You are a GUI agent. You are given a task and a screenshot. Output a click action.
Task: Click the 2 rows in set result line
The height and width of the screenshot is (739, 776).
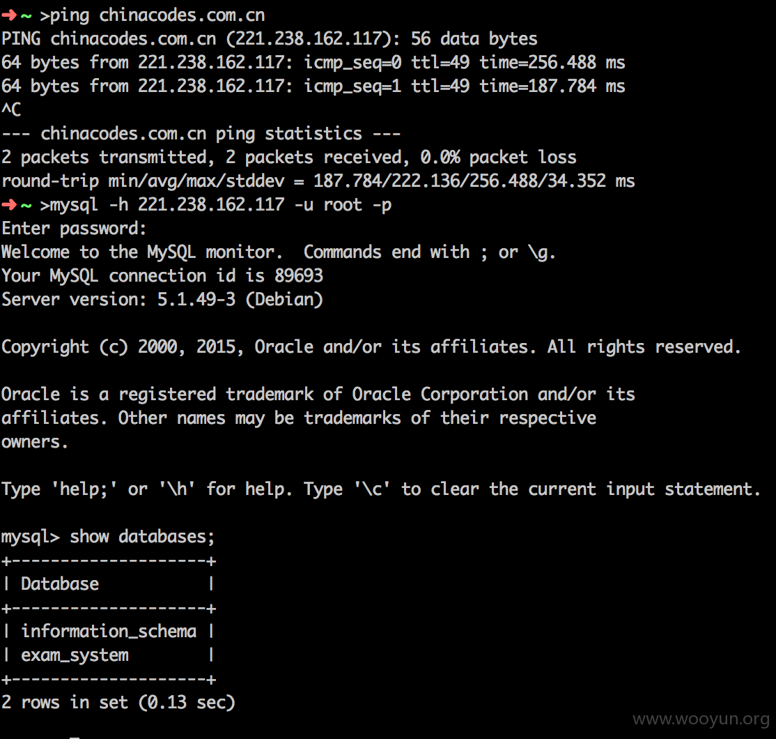coord(118,702)
